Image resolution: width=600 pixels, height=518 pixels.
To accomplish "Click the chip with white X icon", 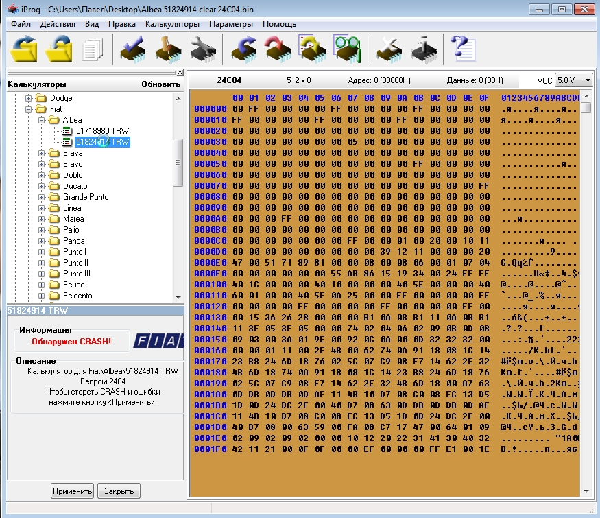I will (389, 49).
